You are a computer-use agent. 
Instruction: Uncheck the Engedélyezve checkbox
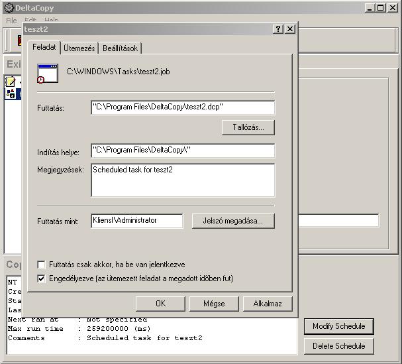coord(41,278)
